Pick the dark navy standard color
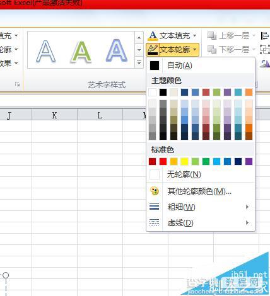 (x=238, y=161)
